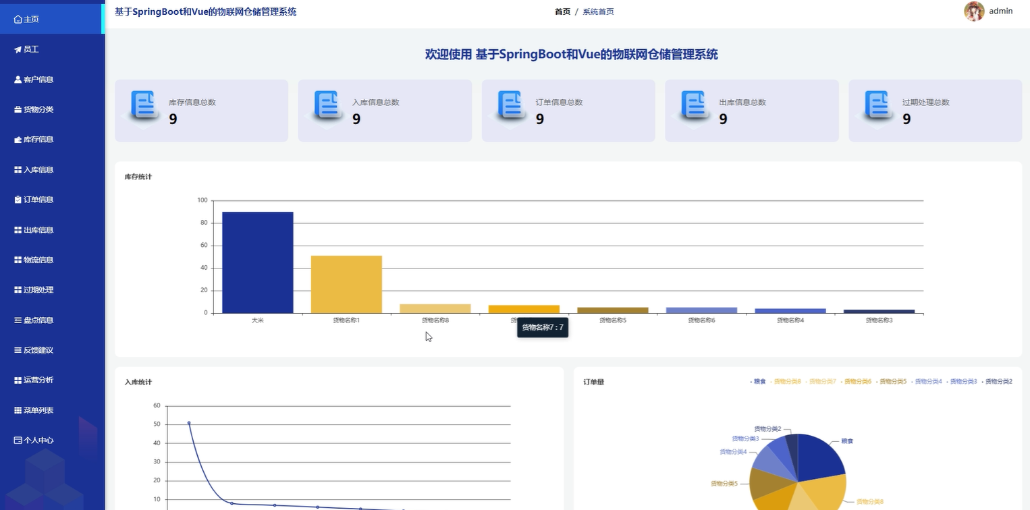Toggle the 货物分类8 legend entry
The image size is (1030, 510).
(786, 382)
